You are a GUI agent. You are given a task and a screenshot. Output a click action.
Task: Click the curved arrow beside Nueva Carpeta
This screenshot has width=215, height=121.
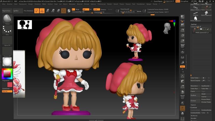pos(203,80)
